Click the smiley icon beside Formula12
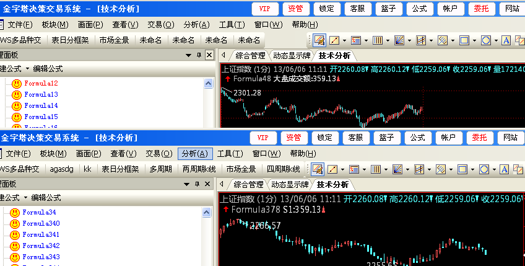 coord(16,84)
